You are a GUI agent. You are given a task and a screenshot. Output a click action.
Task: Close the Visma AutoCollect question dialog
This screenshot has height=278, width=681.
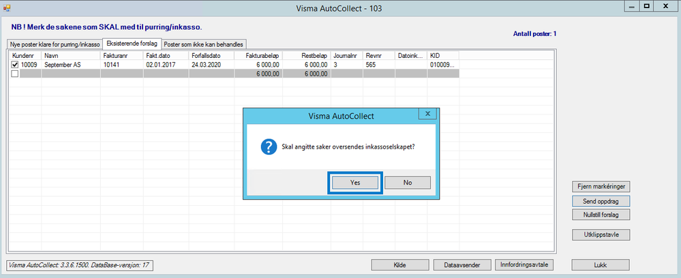[427, 113]
